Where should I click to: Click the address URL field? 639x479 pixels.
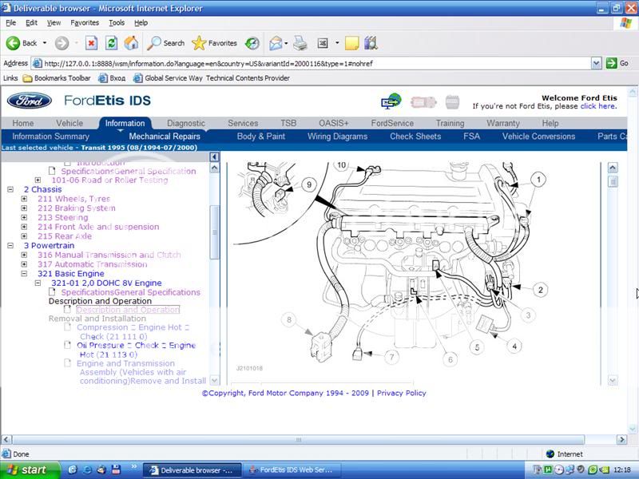click(x=316, y=63)
